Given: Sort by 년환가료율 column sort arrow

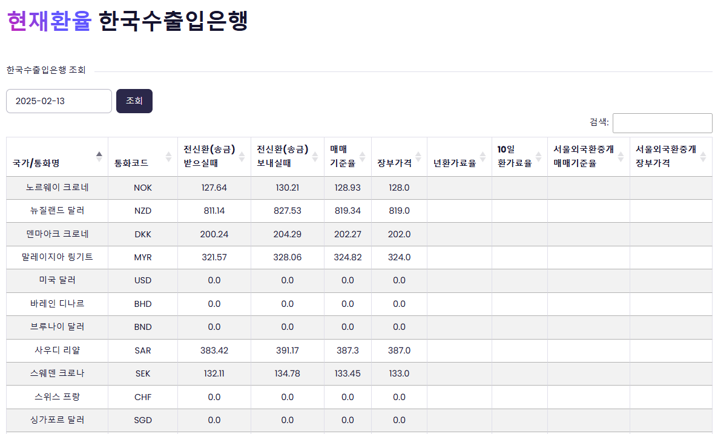Looking at the screenshot, I should coord(483,156).
